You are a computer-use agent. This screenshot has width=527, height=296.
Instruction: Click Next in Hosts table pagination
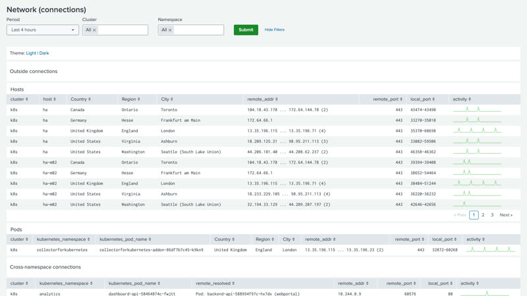[506, 215]
